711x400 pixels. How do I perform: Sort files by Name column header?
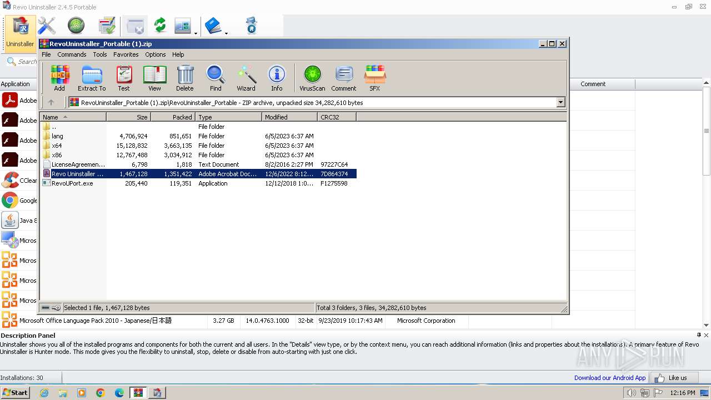tap(73, 117)
